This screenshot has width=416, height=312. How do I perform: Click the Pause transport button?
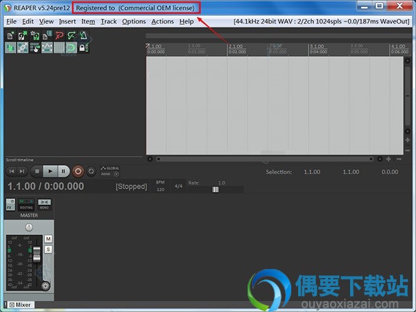pos(63,171)
